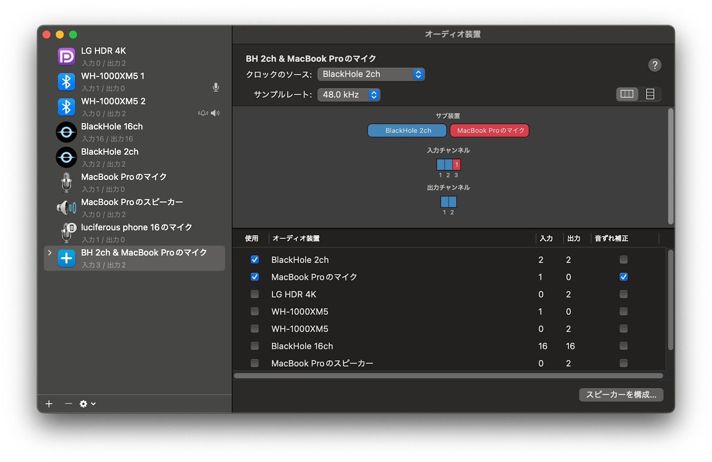The width and height of the screenshot is (712, 462).
Task: Expand the BH 2ch aggregate device chevron
Action: tap(50, 253)
